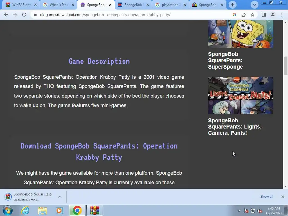View site security lock info

pyautogui.click(x=35, y=15)
